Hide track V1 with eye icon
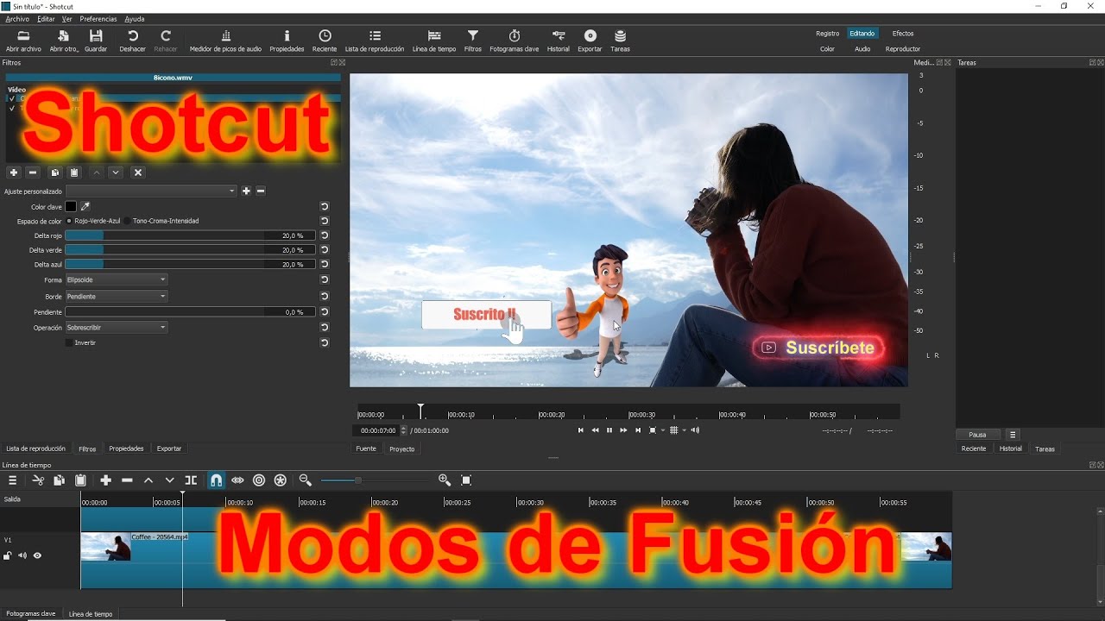The height and width of the screenshot is (621, 1105). (x=37, y=555)
